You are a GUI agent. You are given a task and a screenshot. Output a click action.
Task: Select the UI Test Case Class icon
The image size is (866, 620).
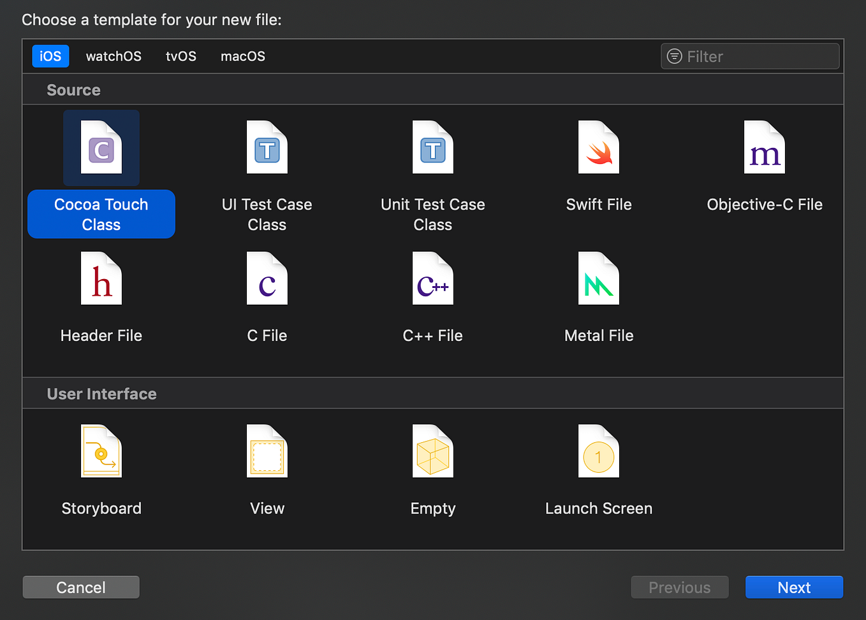[267, 147]
